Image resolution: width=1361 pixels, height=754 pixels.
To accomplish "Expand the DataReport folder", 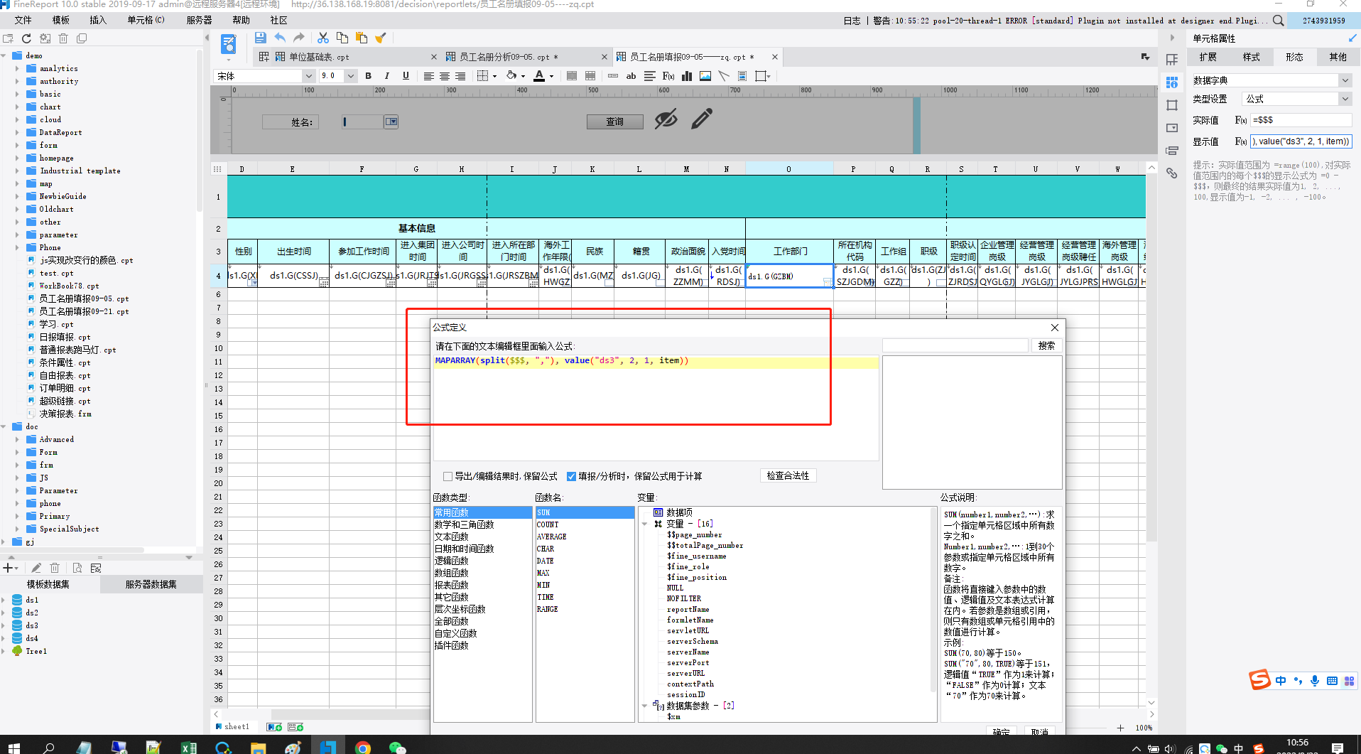I will click(17, 132).
